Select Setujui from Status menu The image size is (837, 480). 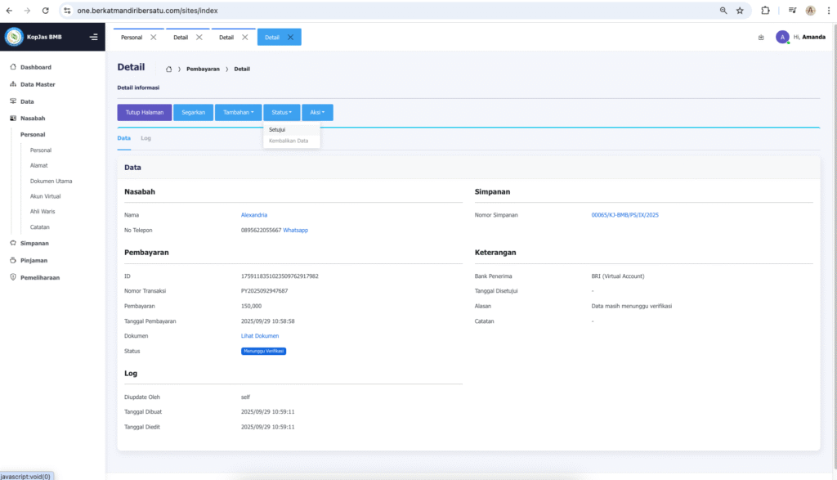tap(277, 129)
